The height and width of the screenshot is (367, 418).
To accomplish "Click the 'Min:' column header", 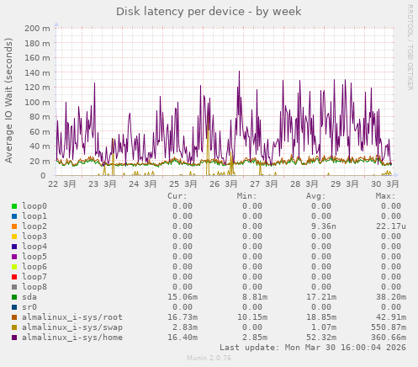I will point(246,196).
